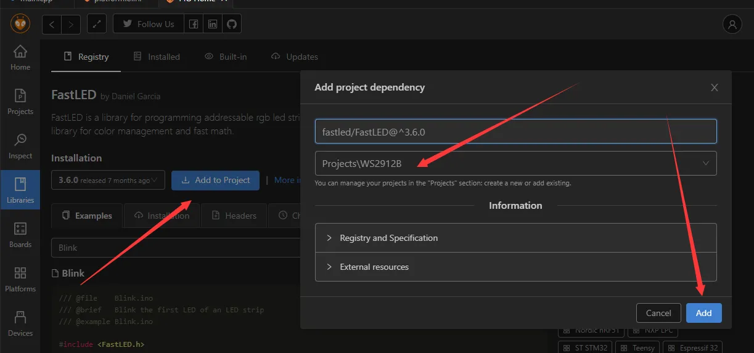Click the ST STM32 platform tag
This screenshot has width=754, height=353.
tap(586, 347)
